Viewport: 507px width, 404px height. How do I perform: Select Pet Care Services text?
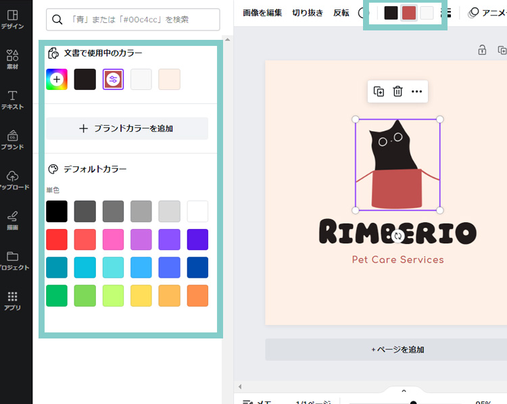pyautogui.click(x=397, y=260)
